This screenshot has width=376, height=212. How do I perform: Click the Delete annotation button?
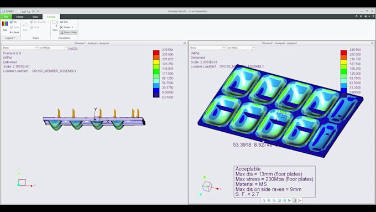(x=65, y=27)
